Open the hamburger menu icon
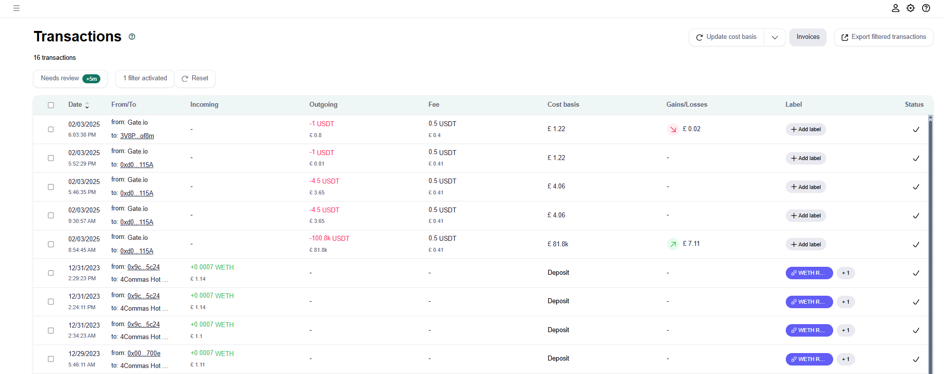 [16, 8]
